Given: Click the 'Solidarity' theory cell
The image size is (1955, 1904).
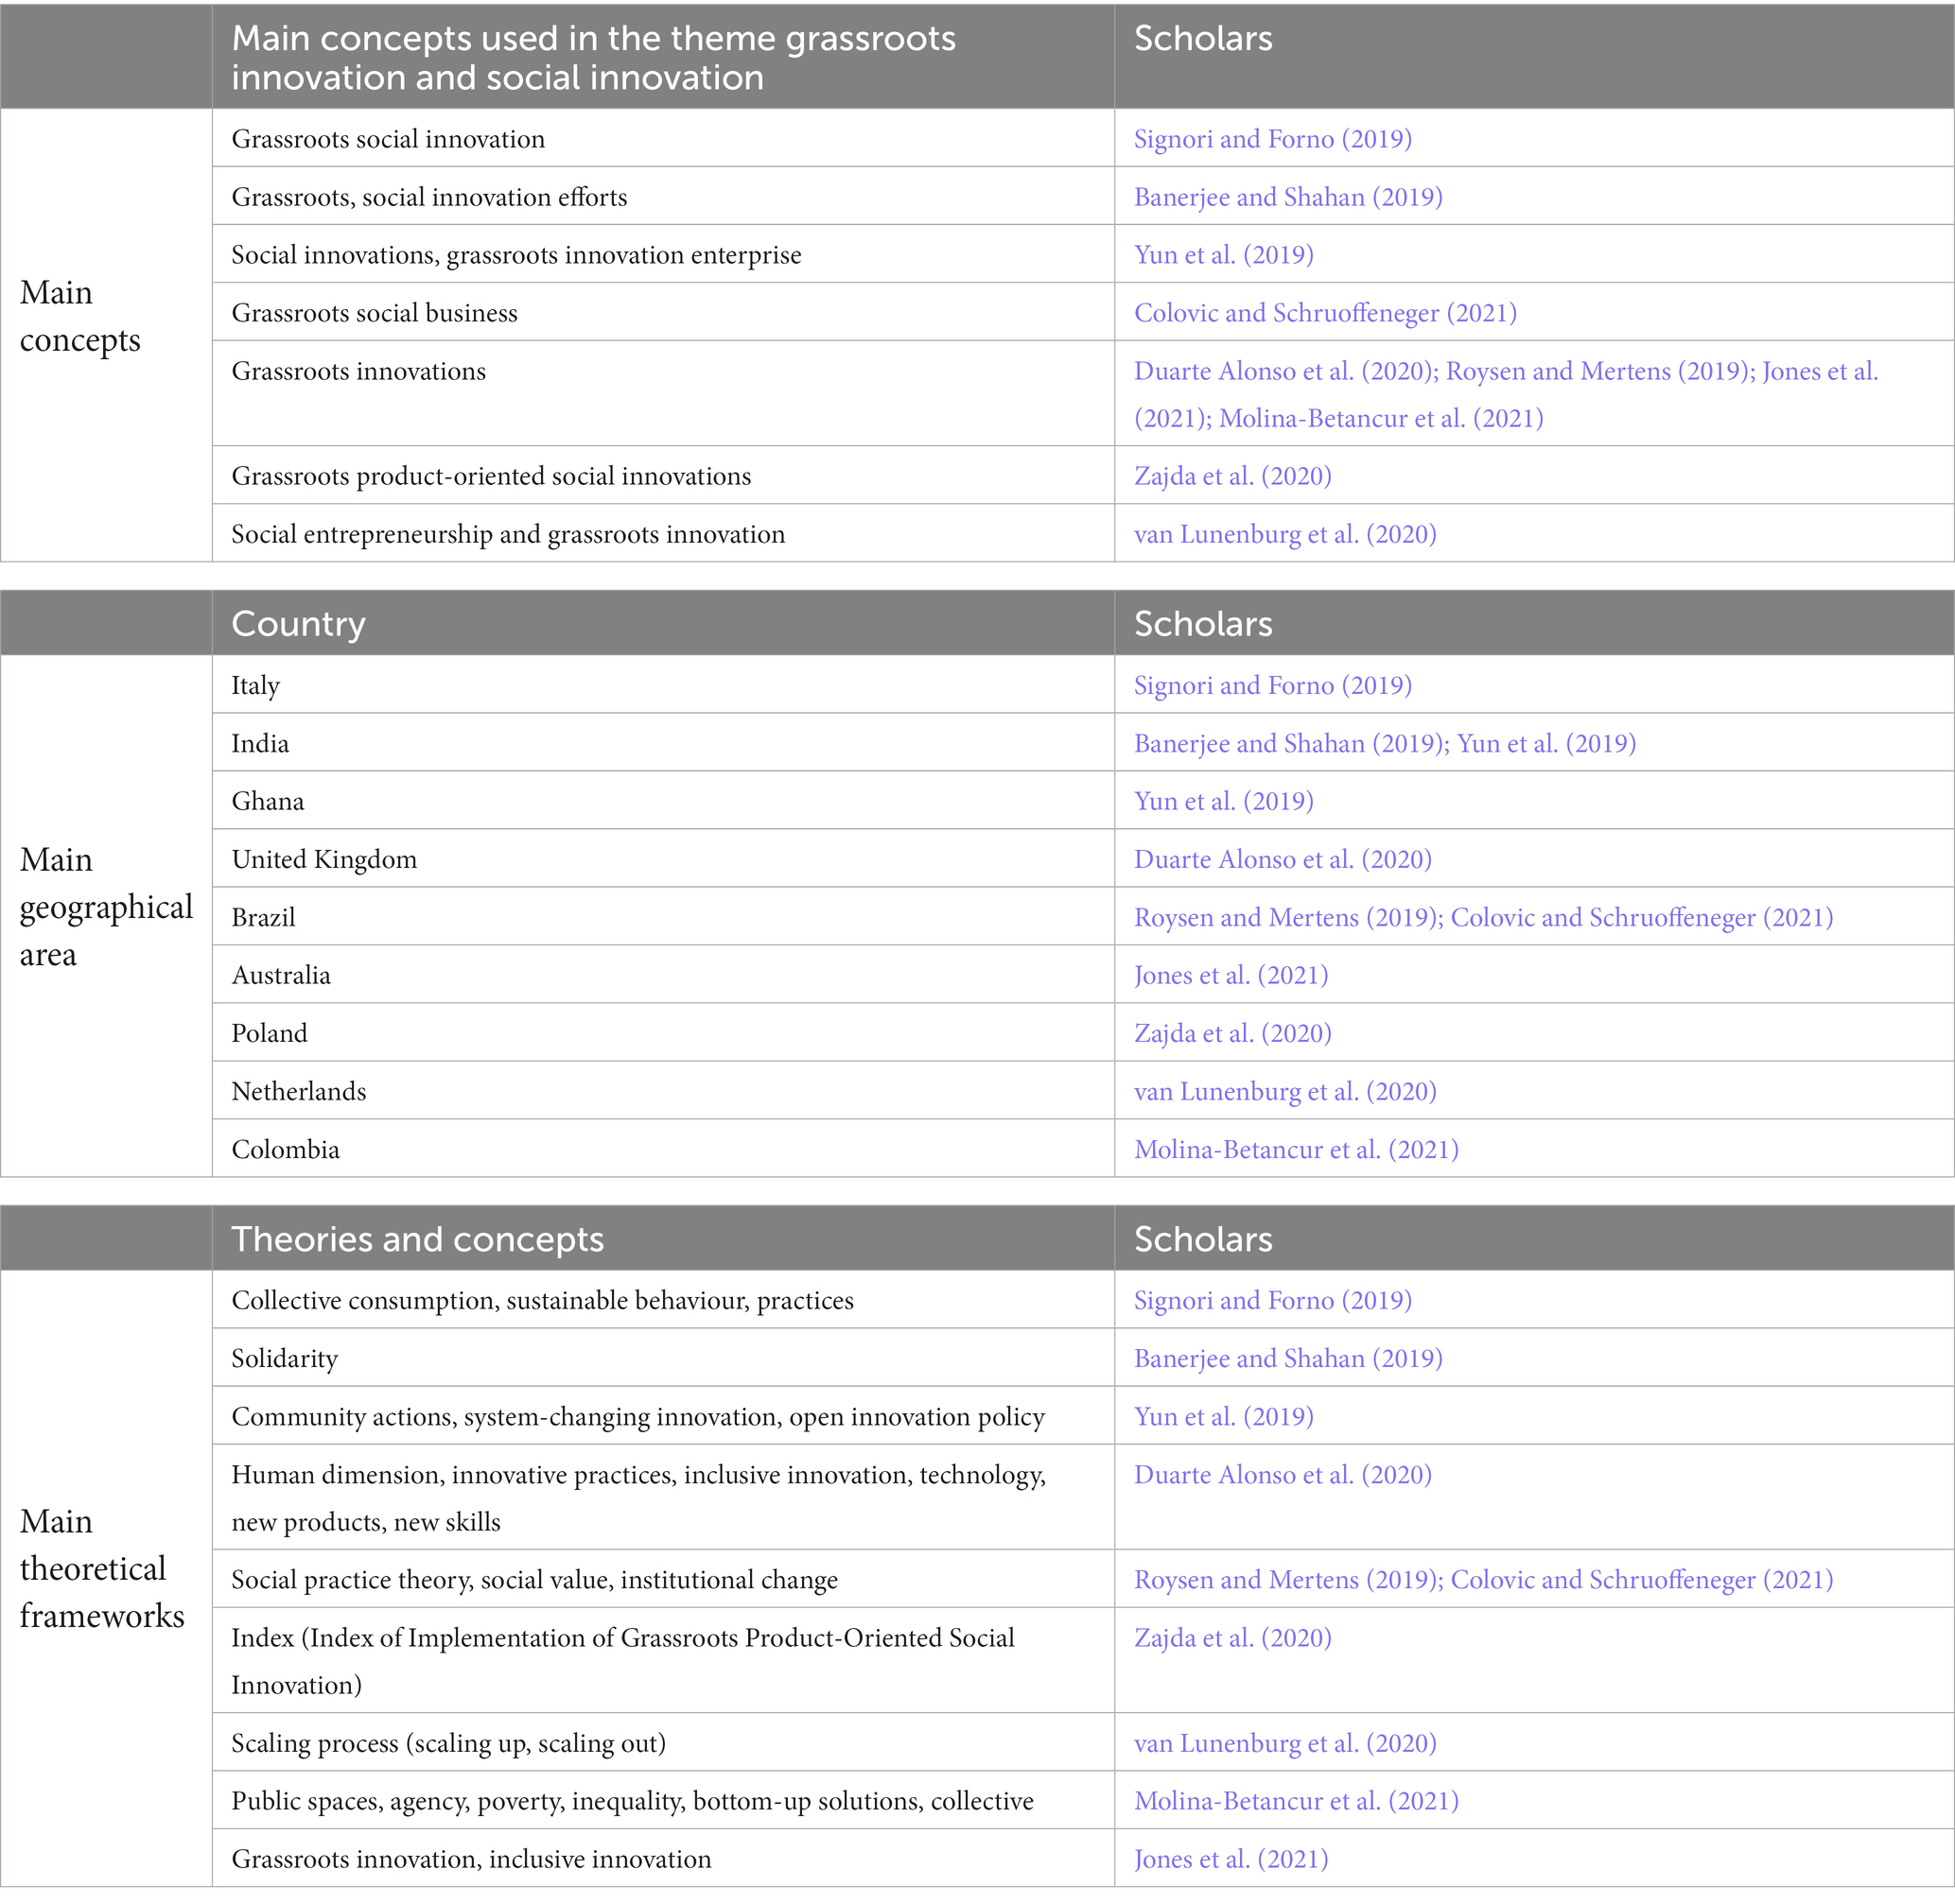Looking at the screenshot, I should (663, 1357).
